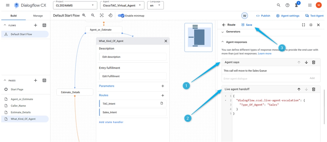Open the search icon in header
The height and width of the screenshot is (142, 327).
(x=279, y=5)
